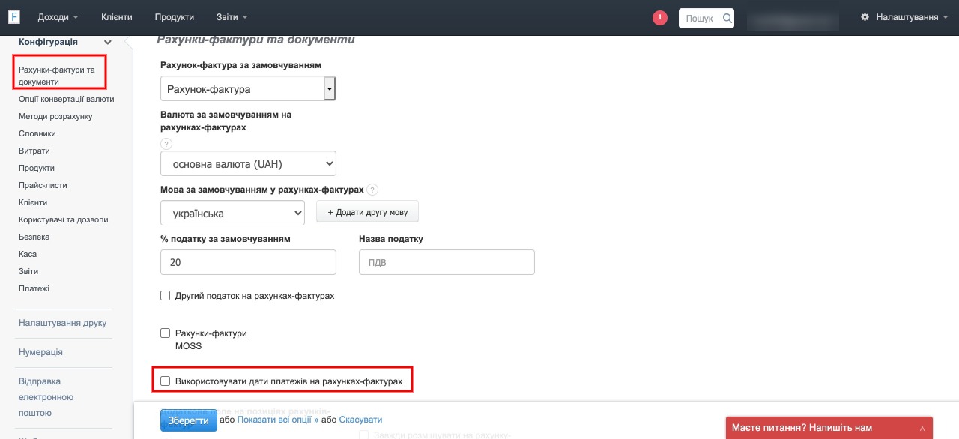Click Додати другу мову button
This screenshot has width=959, height=439.
point(367,212)
